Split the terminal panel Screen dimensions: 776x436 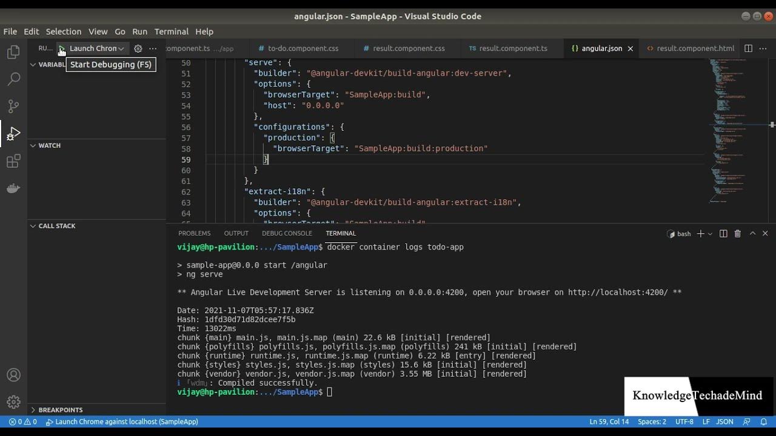(x=723, y=233)
